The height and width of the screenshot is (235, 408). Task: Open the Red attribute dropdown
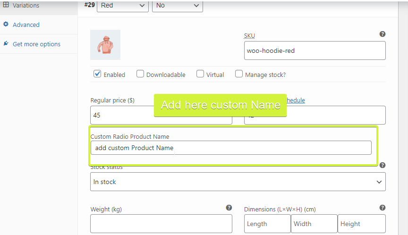click(x=123, y=6)
